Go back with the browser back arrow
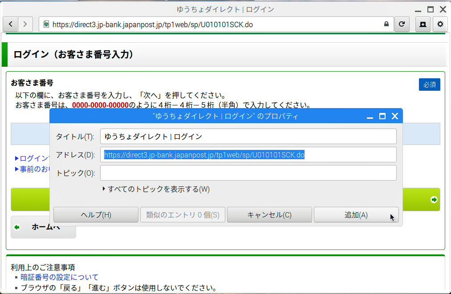This screenshot has width=451, height=294. (x=11, y=24)
